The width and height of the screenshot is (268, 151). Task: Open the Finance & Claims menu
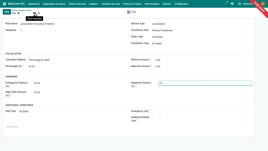[x=132, y=4]
